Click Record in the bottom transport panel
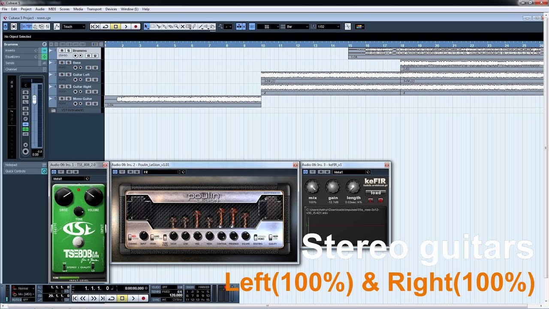Viewport: 549px width, 309px height. point(144,298)
